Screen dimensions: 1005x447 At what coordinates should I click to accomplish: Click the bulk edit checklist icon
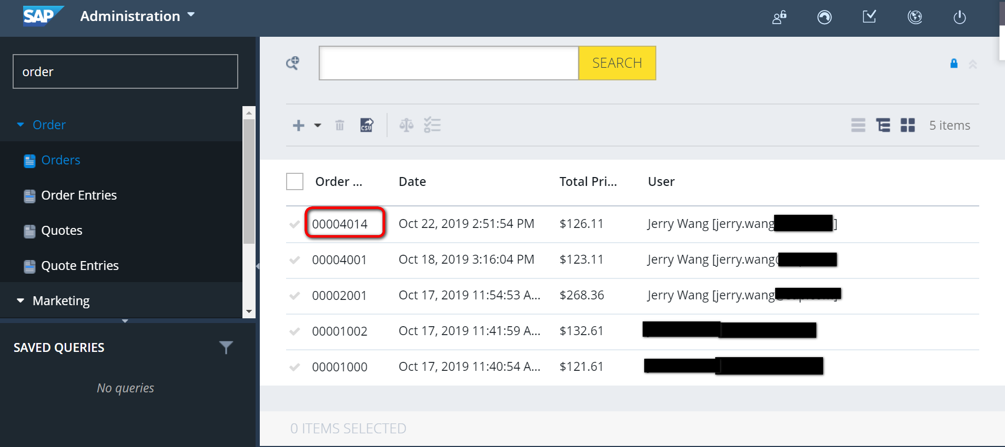click(432, 125)
